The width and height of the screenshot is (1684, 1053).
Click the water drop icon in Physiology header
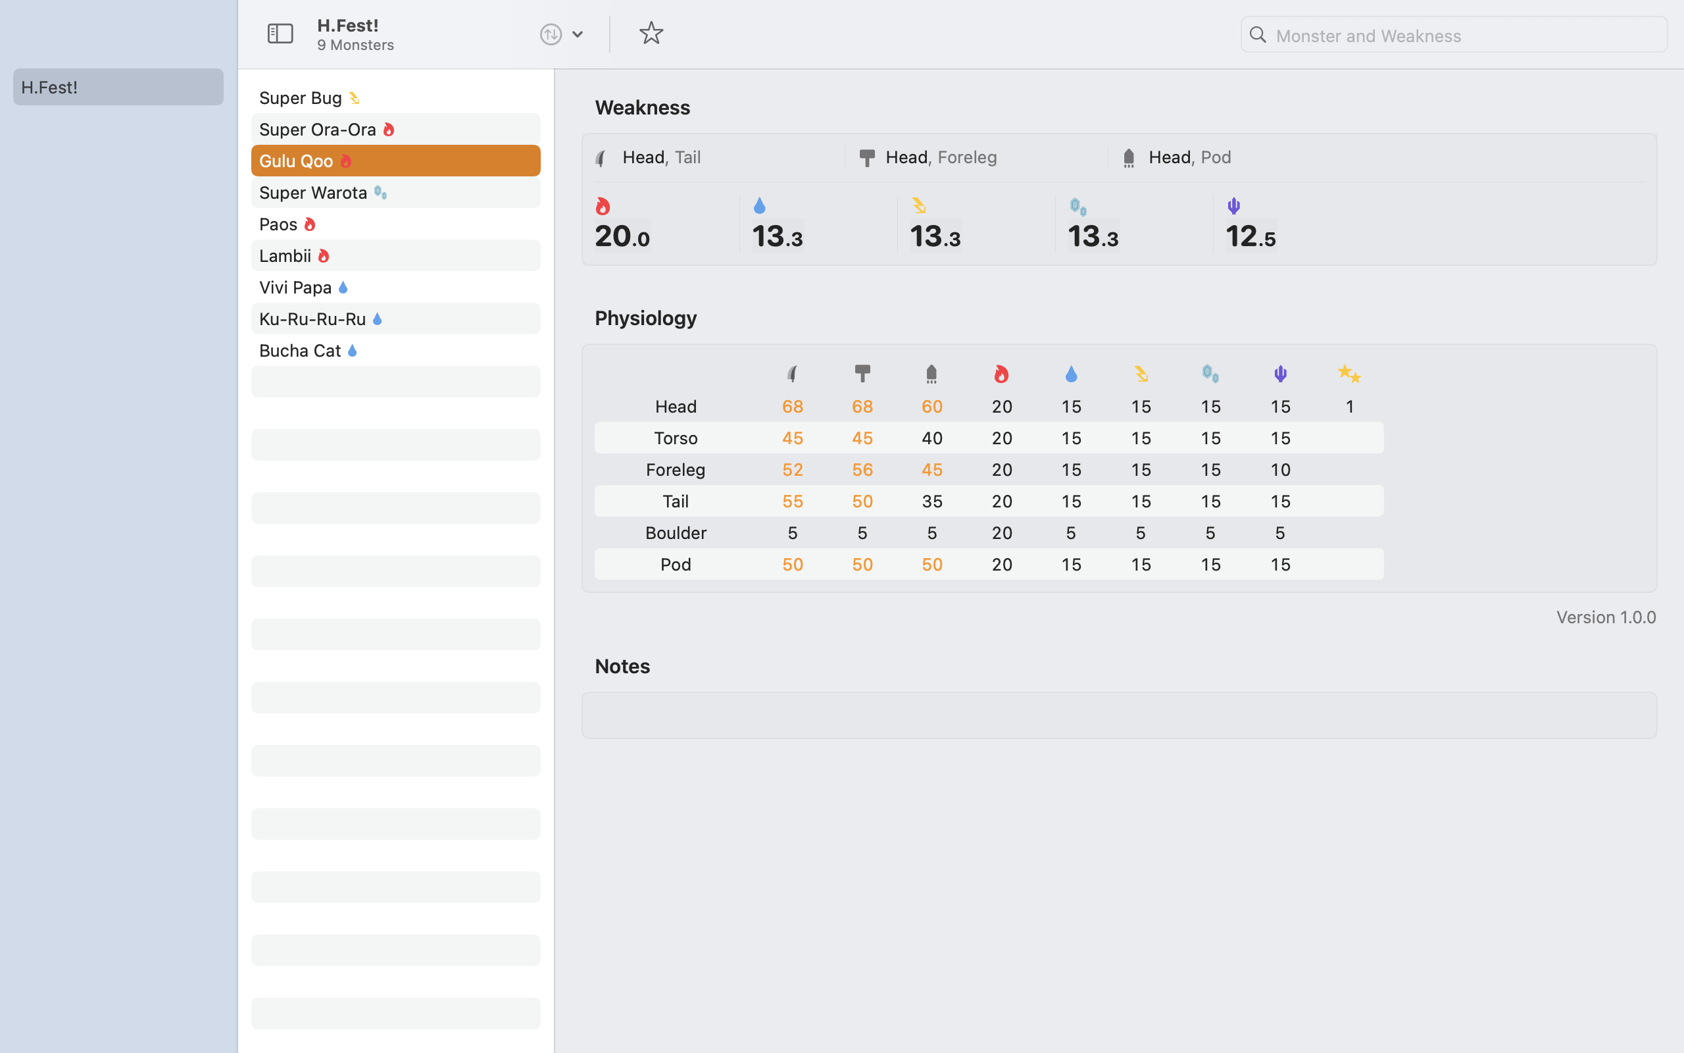[1071, 374]
